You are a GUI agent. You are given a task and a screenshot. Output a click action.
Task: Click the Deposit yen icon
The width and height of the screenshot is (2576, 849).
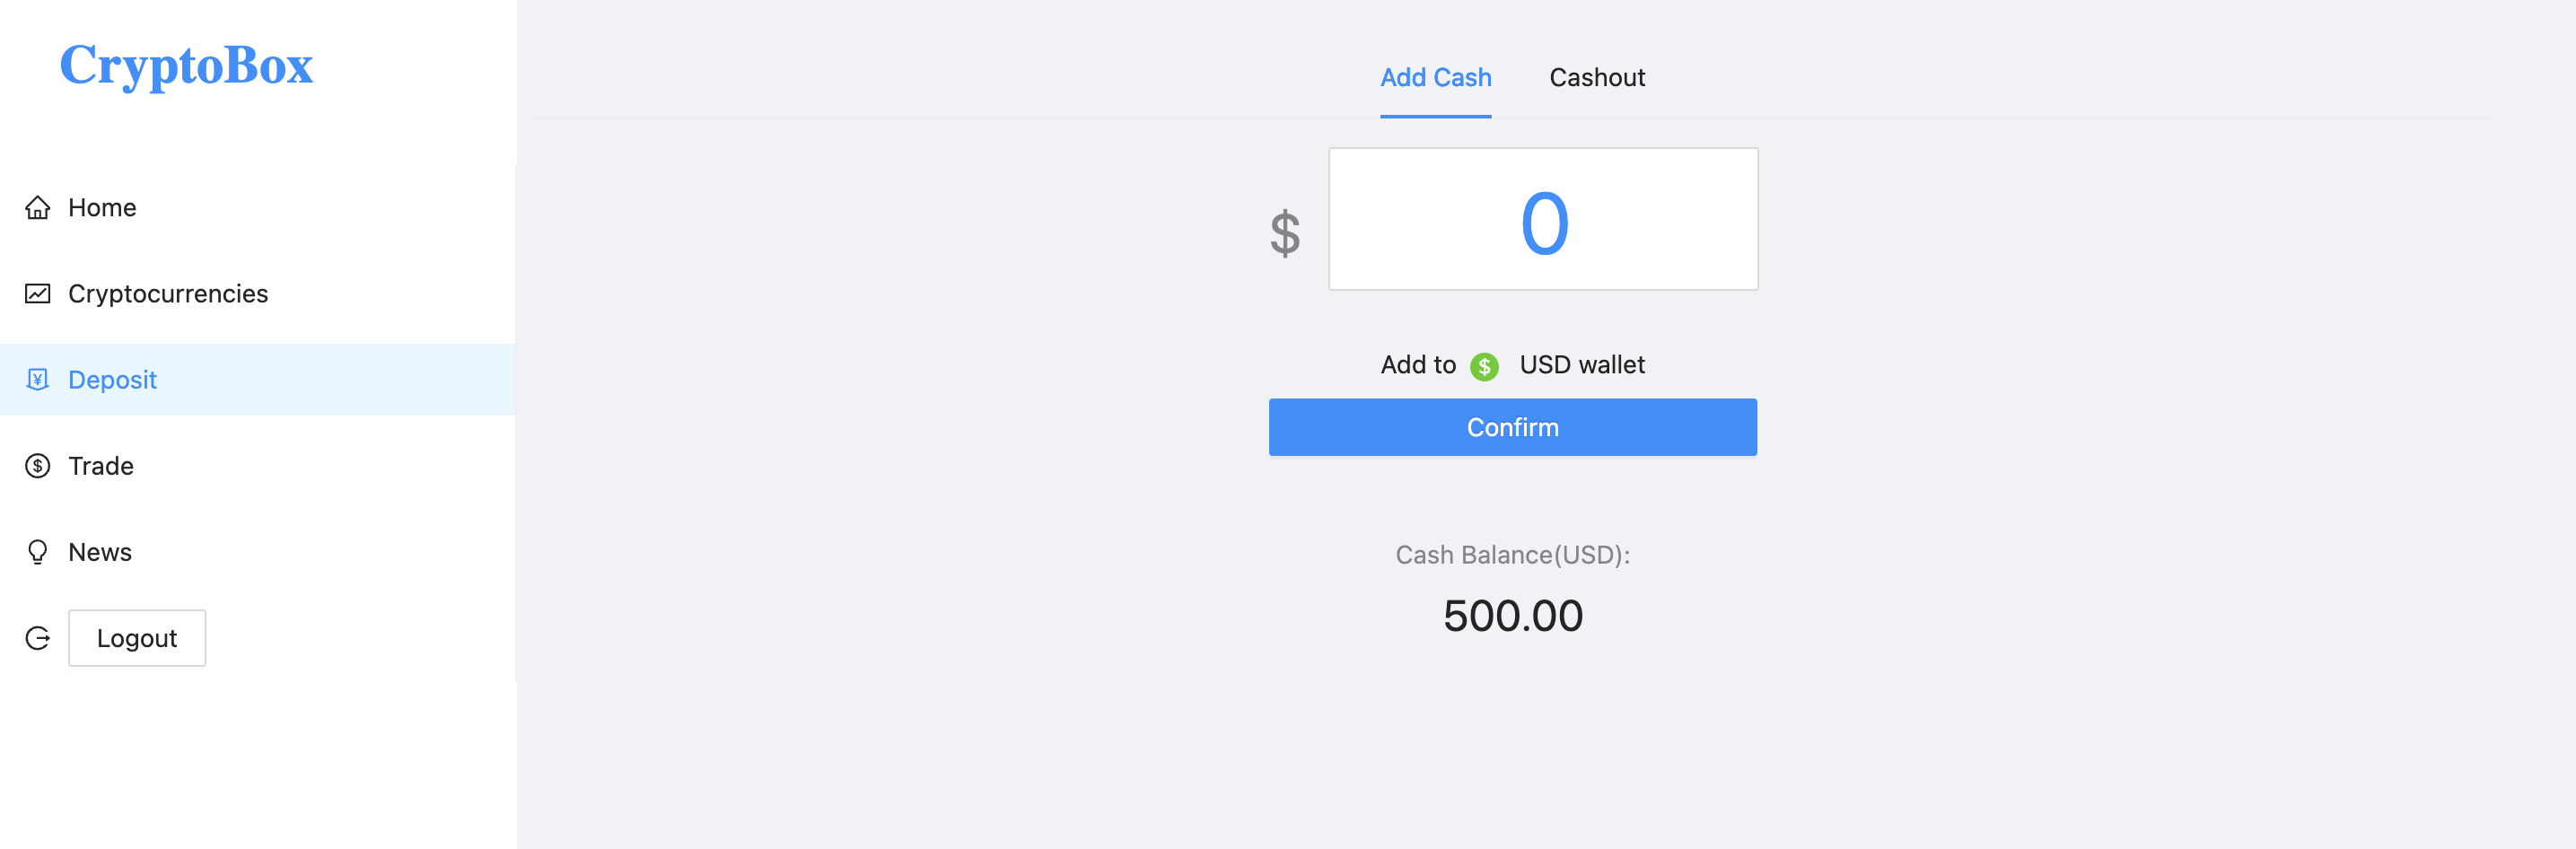38,380
